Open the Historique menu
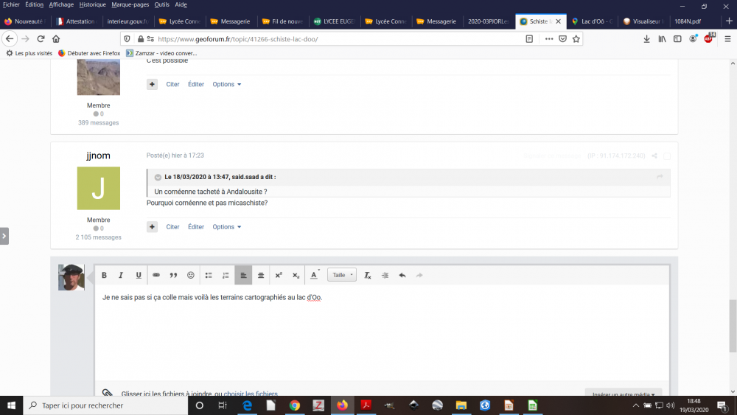 (93, 4)
